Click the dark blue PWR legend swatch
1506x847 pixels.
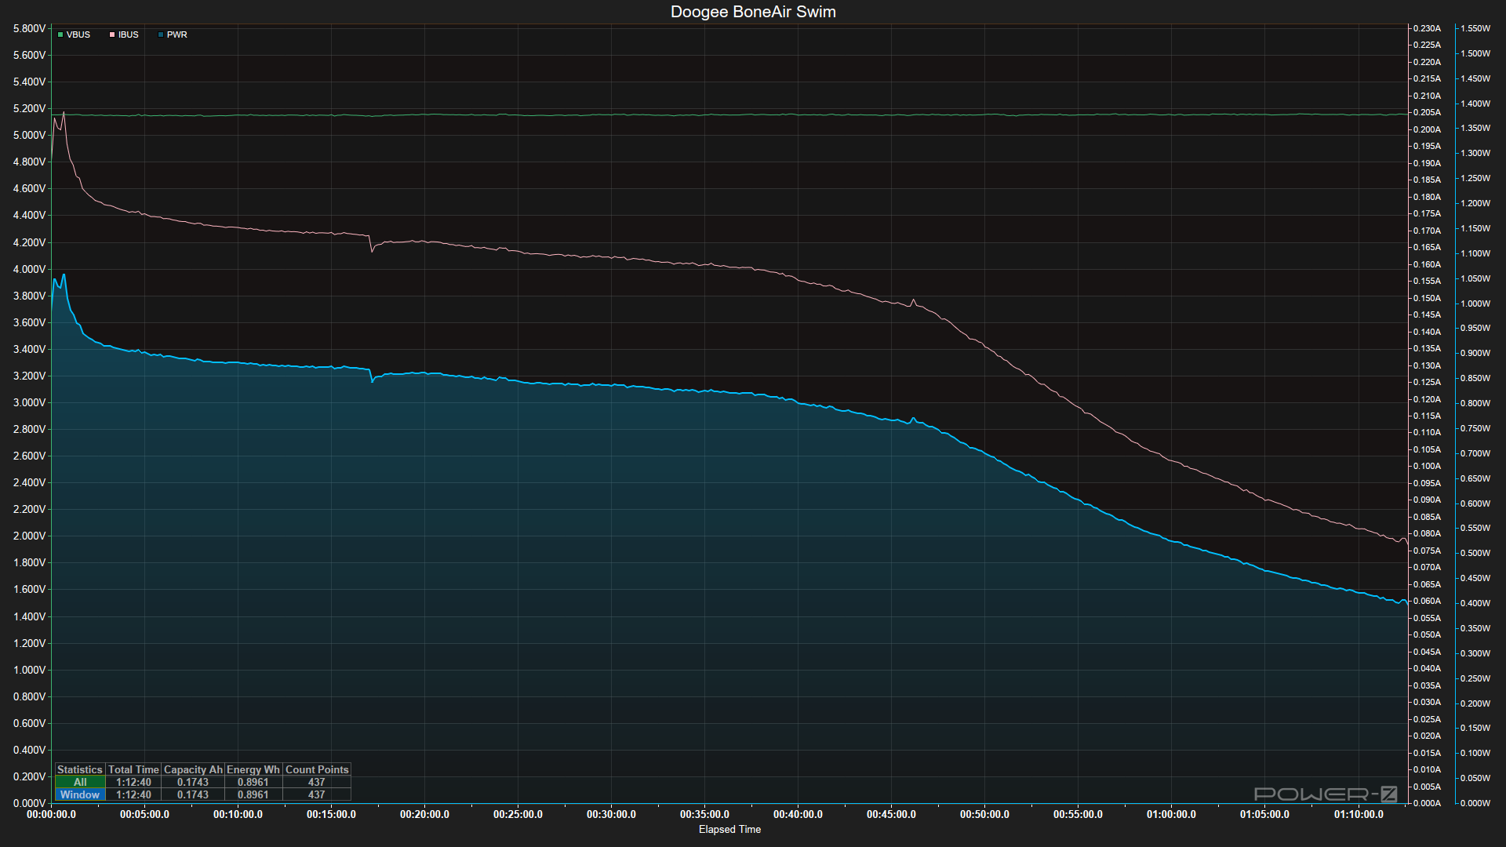[161, 35]
